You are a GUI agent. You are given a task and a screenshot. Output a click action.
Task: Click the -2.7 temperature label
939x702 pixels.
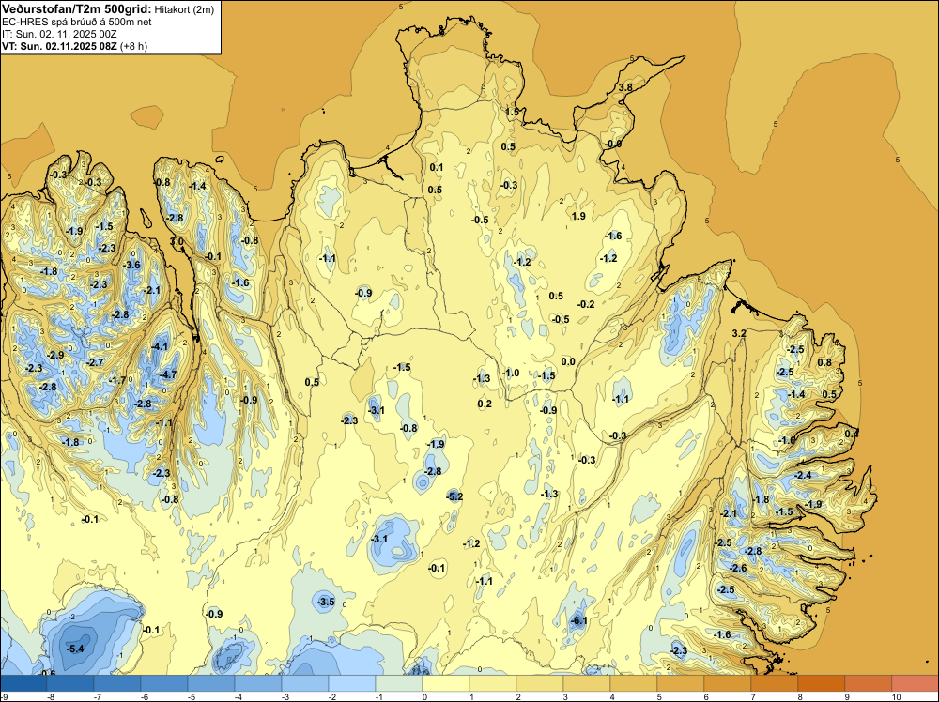coord(95,362)
